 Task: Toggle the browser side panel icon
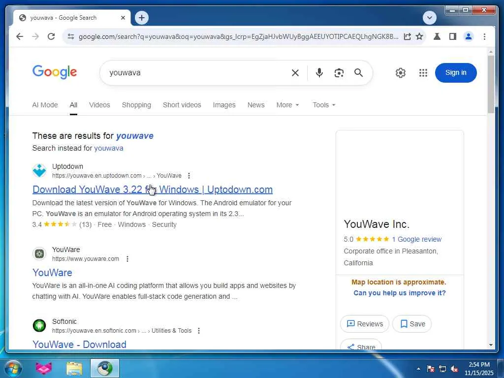point(453,36)
